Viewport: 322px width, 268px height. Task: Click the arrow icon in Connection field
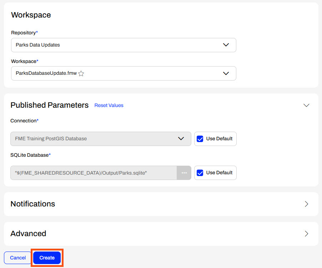pyautogui.click(x=181, y=139)
